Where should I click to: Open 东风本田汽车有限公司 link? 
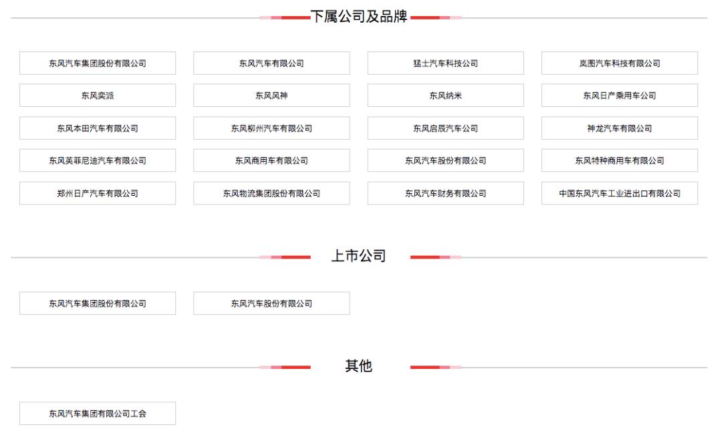click(97, 128)
